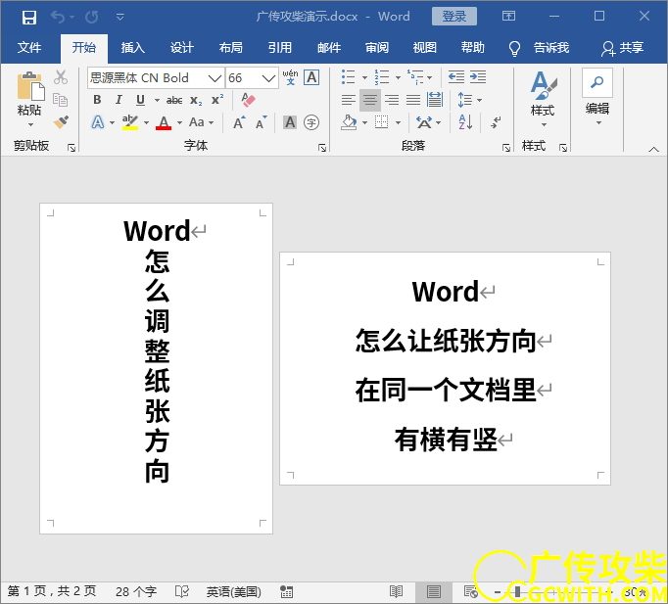Increase paragraph indent
This screenshot has height=604, width=668.
[x=478, y=77]
